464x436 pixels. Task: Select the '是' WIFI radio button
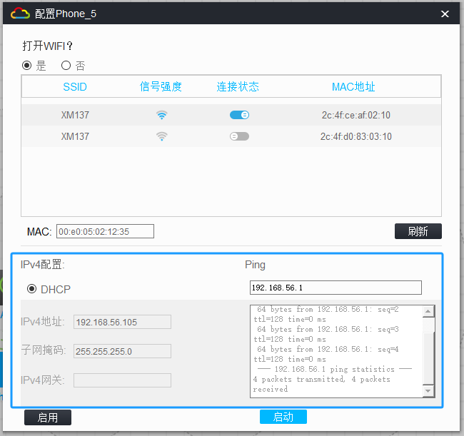[27, 66]
